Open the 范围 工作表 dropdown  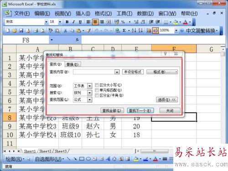89,86
